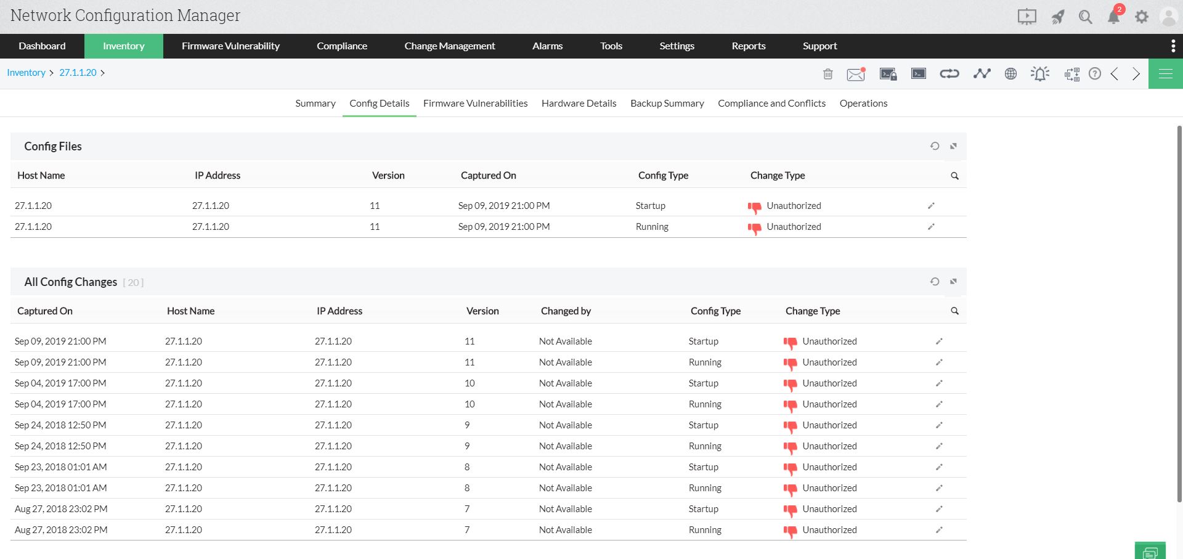
Task: Toggle search in Config Files table
Action: click(954, 176)
